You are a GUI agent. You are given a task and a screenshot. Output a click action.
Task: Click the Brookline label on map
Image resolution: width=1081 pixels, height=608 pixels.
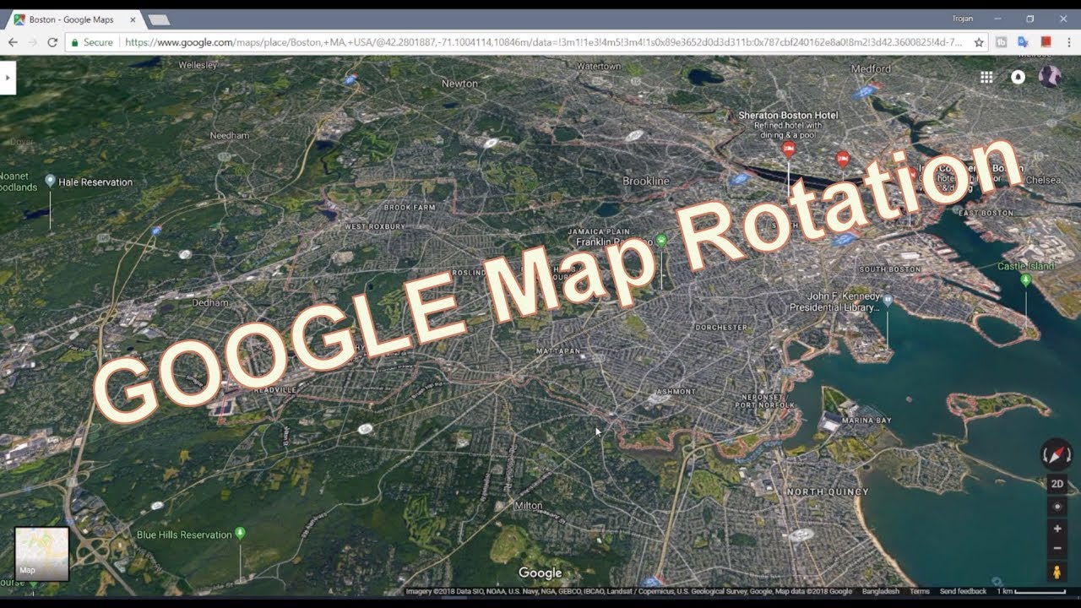point(645,181)
